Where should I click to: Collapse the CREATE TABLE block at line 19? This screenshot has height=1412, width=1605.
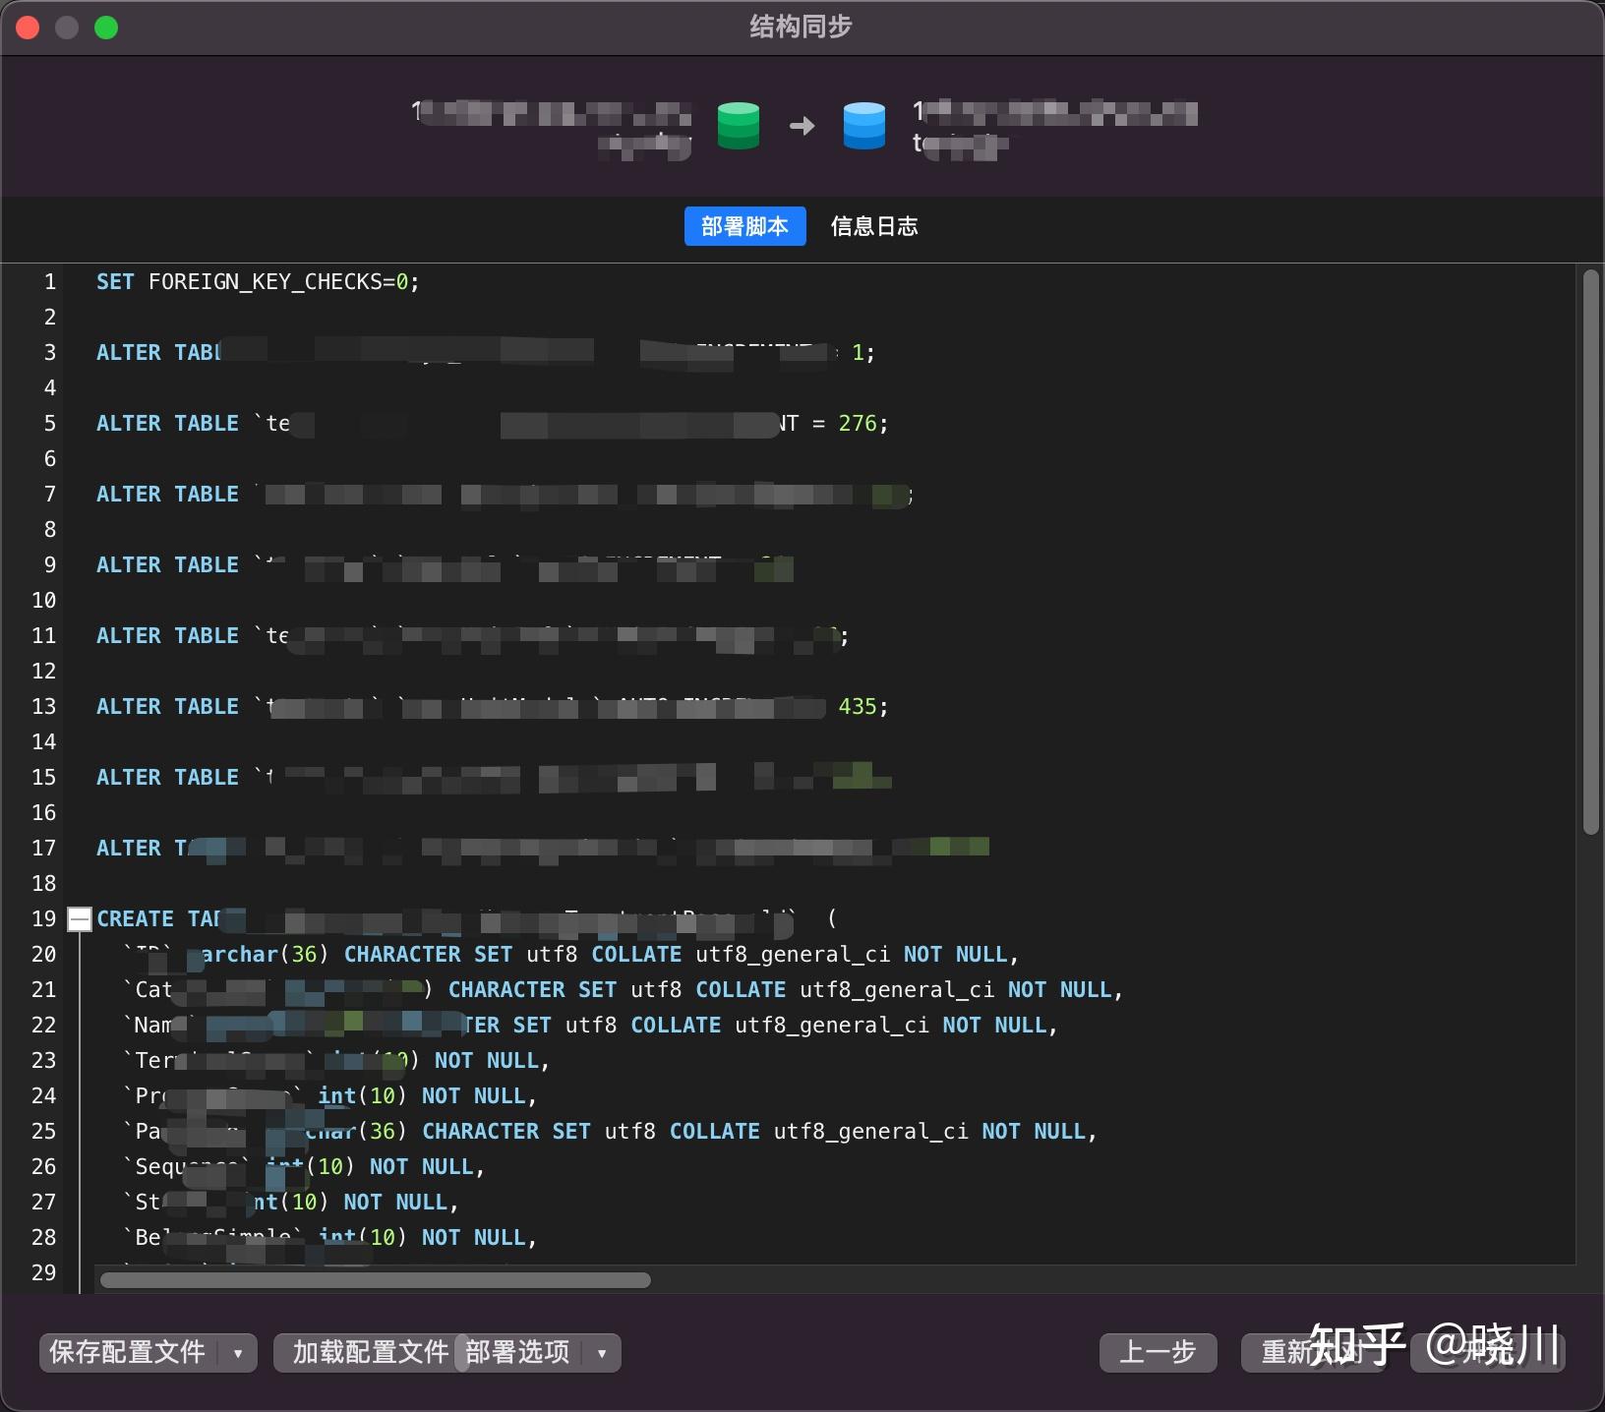pyautogui.click(x=78, y=919)
